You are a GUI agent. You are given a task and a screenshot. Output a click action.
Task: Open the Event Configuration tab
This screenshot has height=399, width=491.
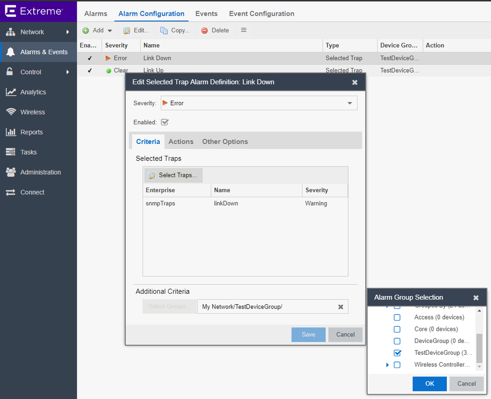pyautogui.click(x=261, y=14)
